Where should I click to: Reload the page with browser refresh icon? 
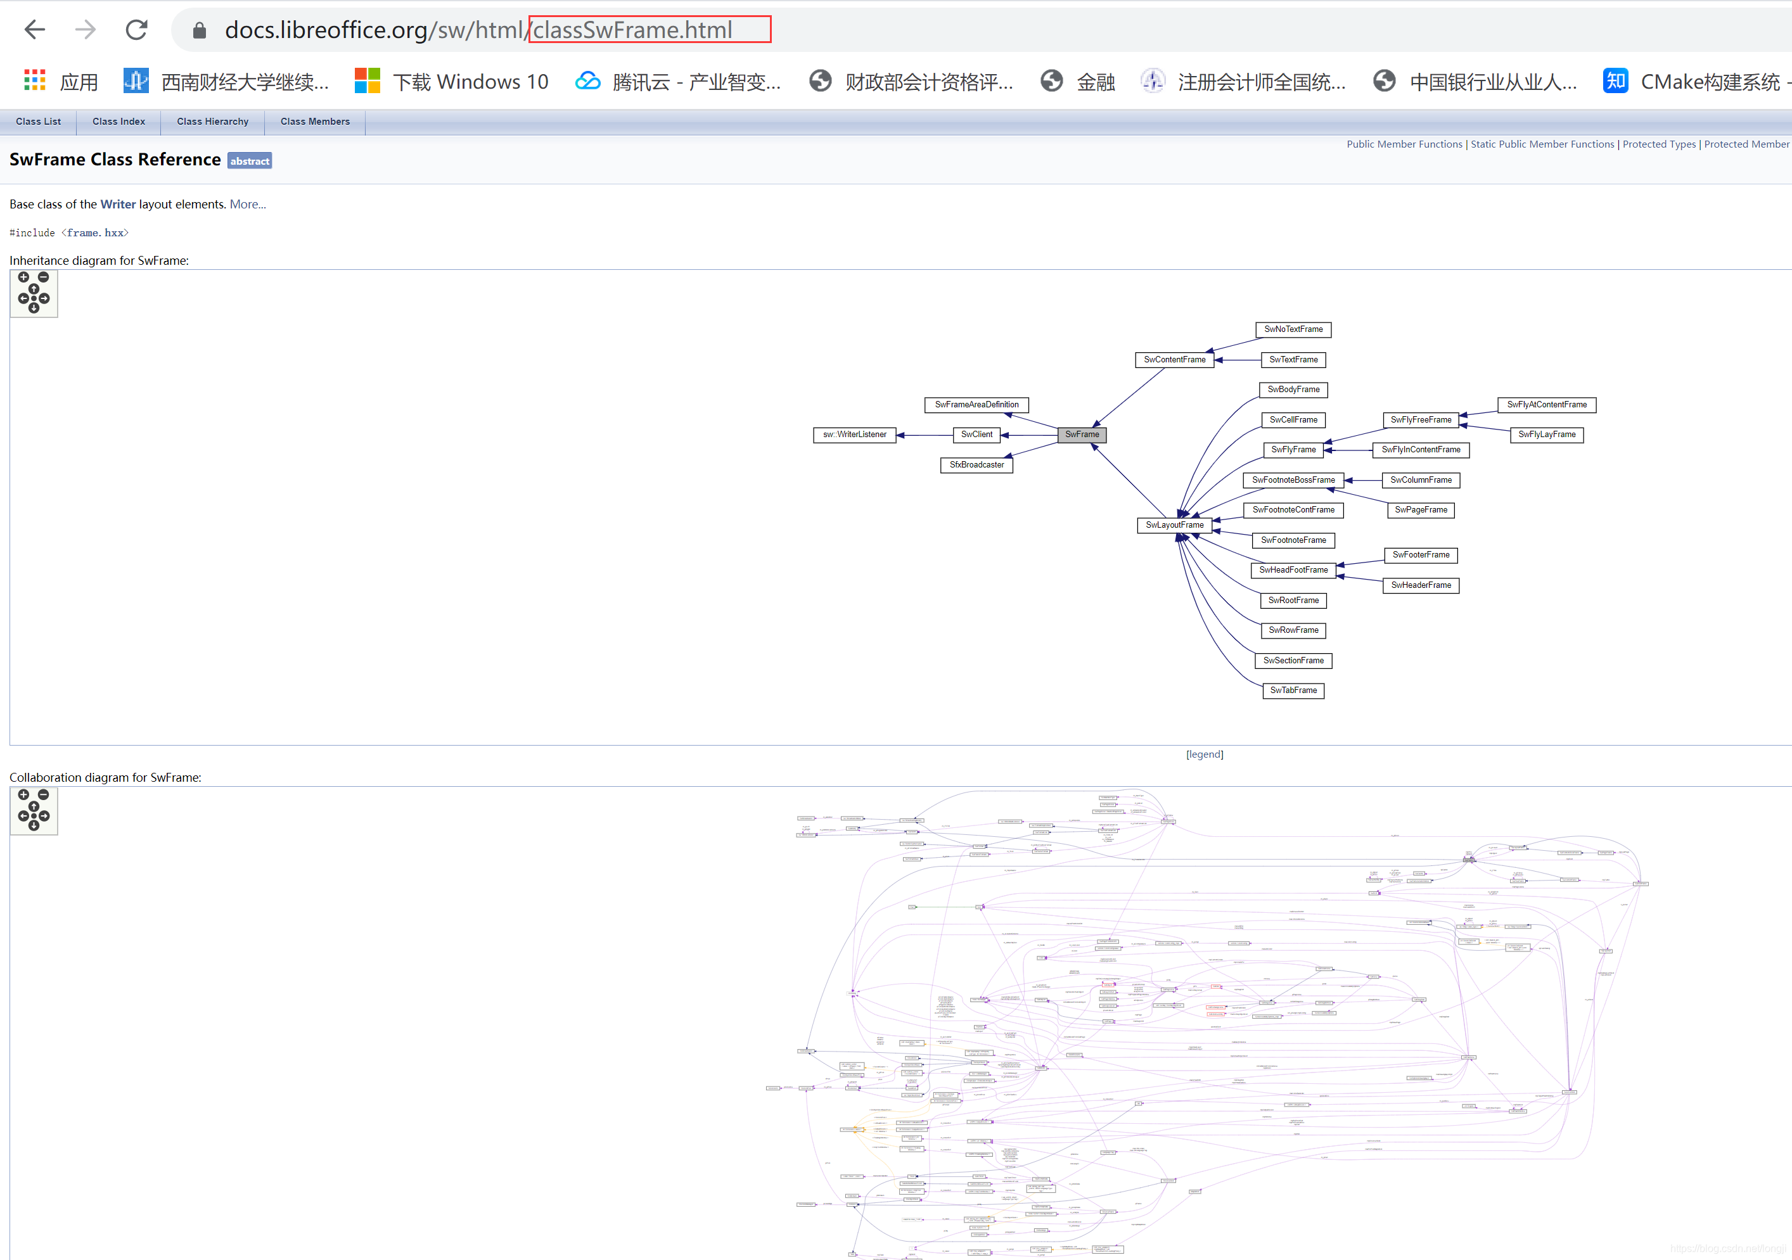pos(137,30)
